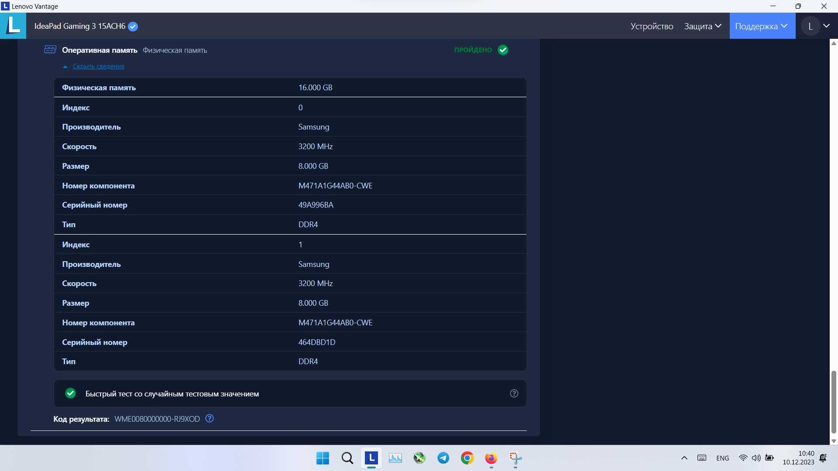The width and height of the screenshot is (838, 471).
Task: Open clock and date 10:40
Action: point(798,458)
